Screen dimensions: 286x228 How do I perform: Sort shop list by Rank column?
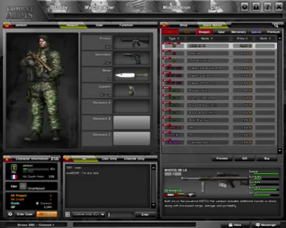click(265, 39)
